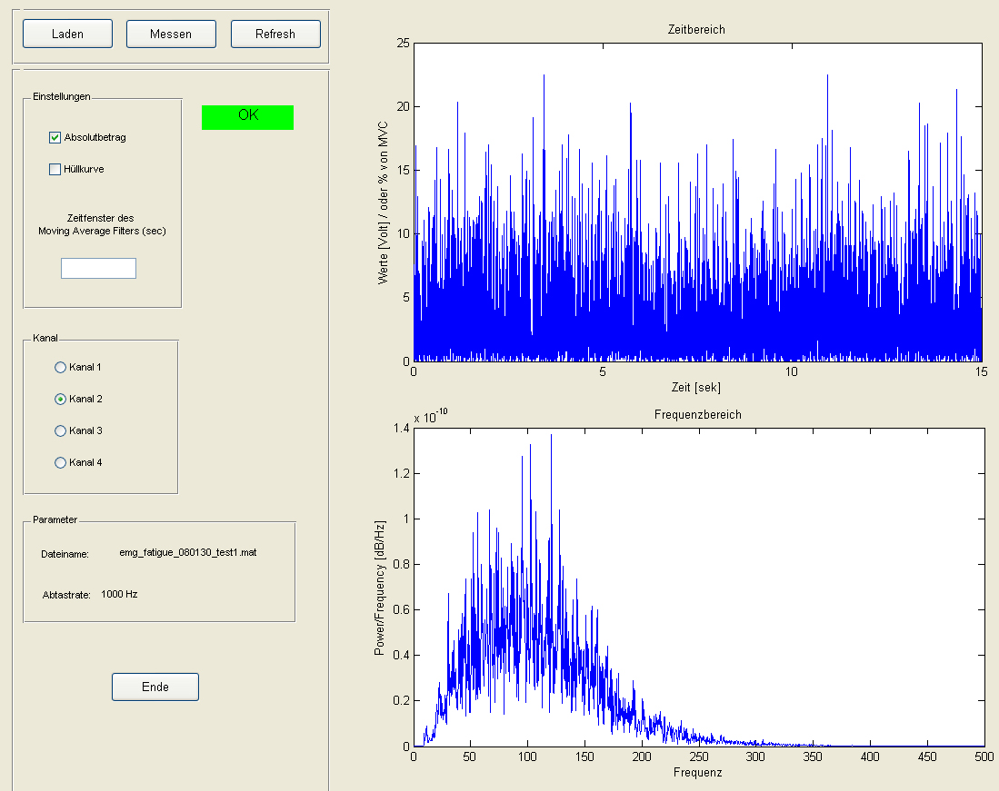Click the Zeitbereich plot title
The height and width of the screenshot is (791, 999).
point(696,29)
